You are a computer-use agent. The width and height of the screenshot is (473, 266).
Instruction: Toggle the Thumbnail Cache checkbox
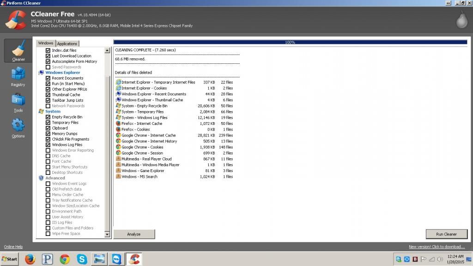48,95
